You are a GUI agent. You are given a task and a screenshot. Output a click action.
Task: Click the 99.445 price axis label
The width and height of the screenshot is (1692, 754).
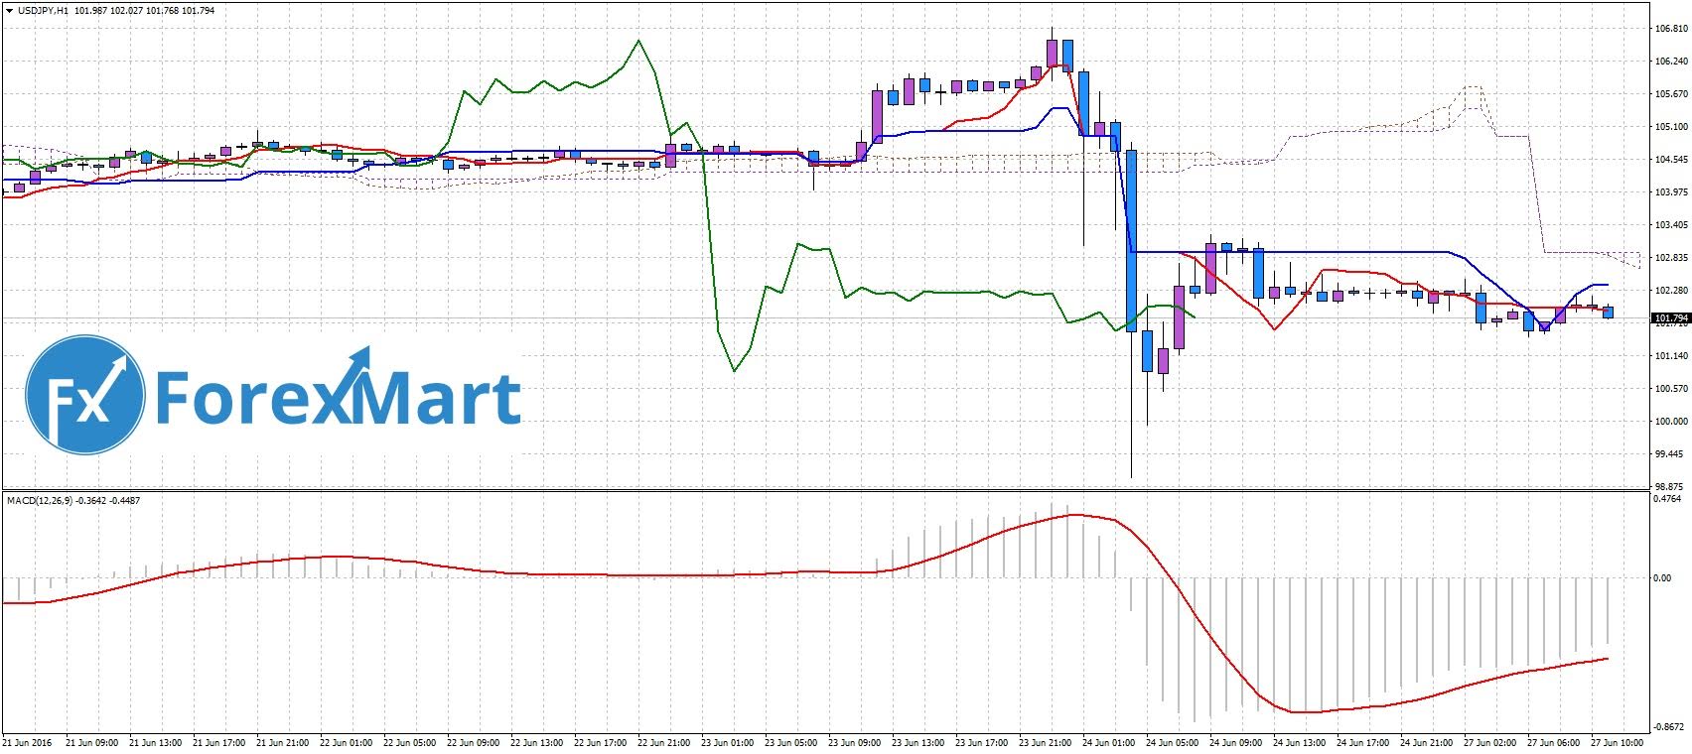[x=1668, y=454]
